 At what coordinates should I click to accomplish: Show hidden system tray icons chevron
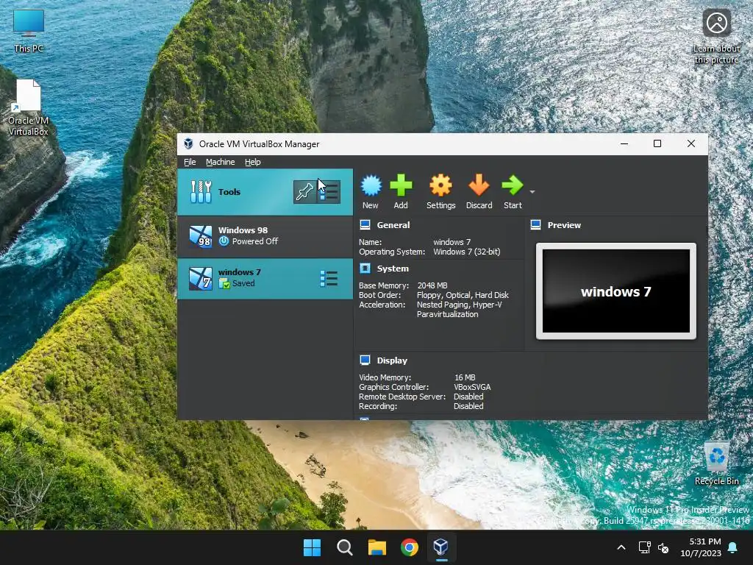pyautogui.click(x=621, y=547)
